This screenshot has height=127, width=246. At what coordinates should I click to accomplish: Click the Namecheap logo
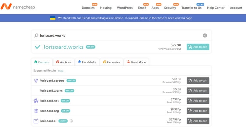18,7
